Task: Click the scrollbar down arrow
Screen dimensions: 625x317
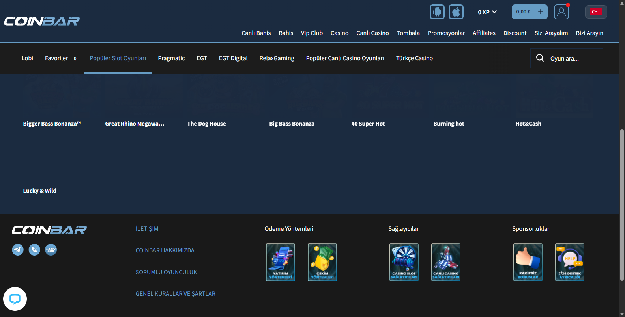Action: coord(622,314)
